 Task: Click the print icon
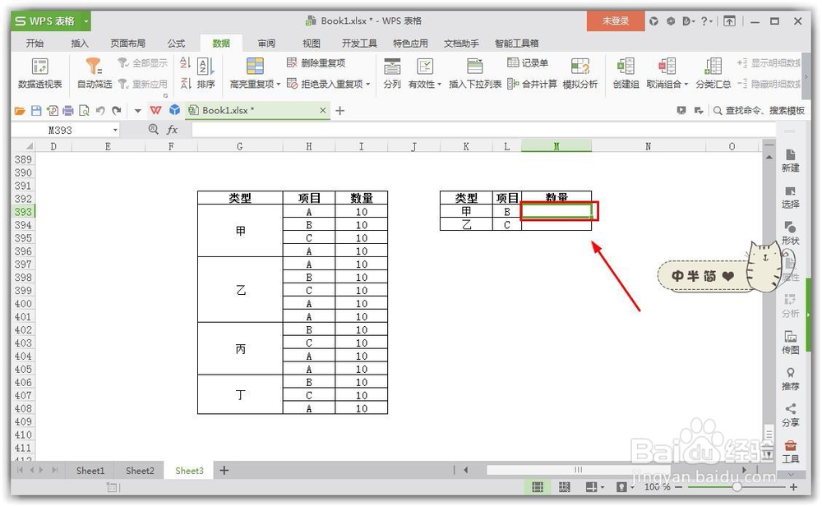pyautogui.click(x=68, y=111)
